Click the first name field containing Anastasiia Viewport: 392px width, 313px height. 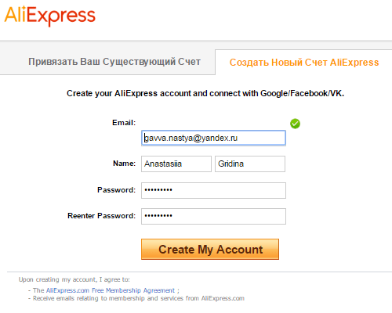[x=176, y=164]
